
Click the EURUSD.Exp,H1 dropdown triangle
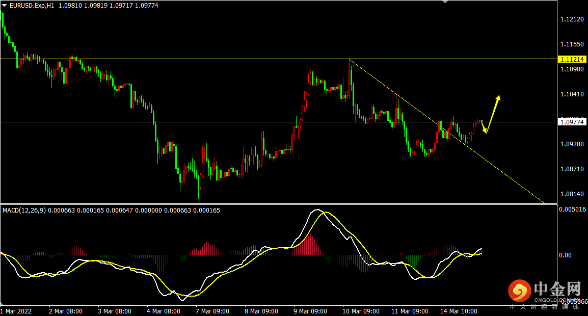(4, 6)
